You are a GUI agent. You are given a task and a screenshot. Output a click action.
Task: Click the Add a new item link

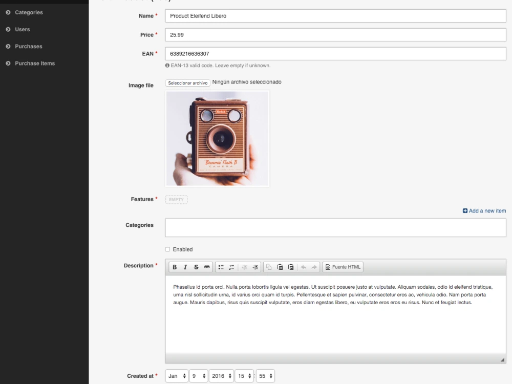[484, 210]
